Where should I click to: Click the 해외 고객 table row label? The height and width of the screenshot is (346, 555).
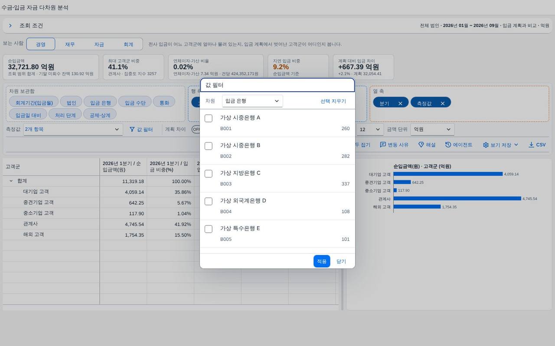pos(33,234)
